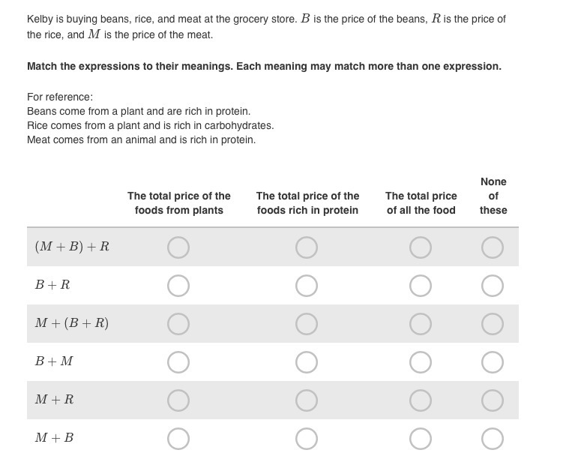Select 'all the food' for M + R
The width and height of the screenshot is (569, 459).
421,400
